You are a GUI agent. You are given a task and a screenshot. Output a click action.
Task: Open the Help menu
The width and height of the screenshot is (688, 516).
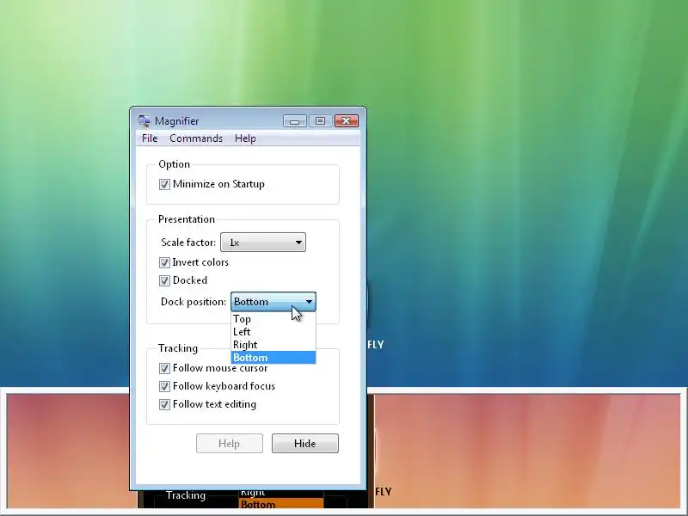245,138
